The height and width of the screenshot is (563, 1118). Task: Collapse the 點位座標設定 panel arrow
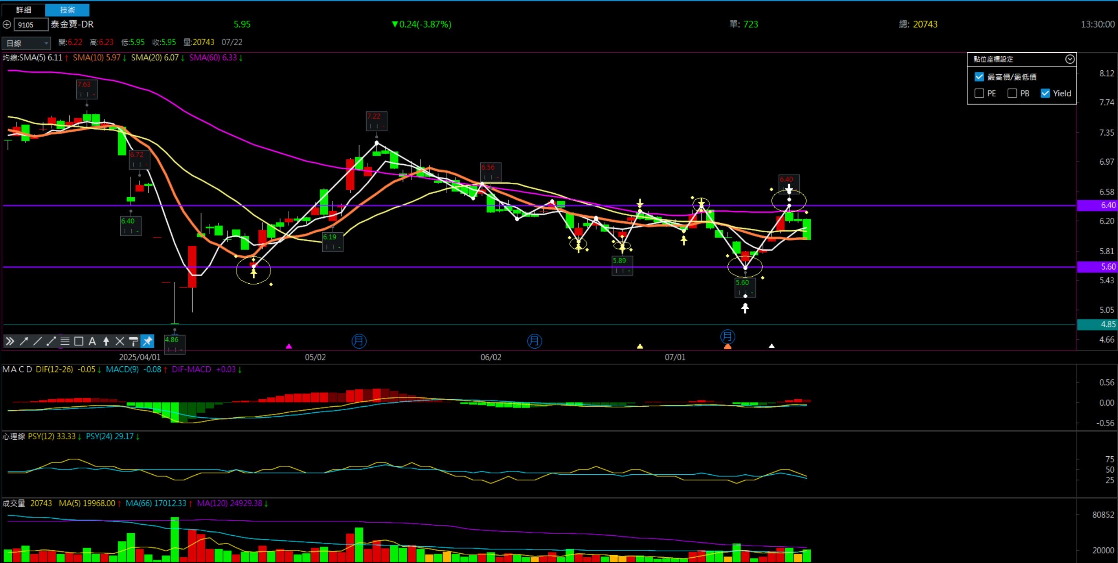coord(1070,59)
